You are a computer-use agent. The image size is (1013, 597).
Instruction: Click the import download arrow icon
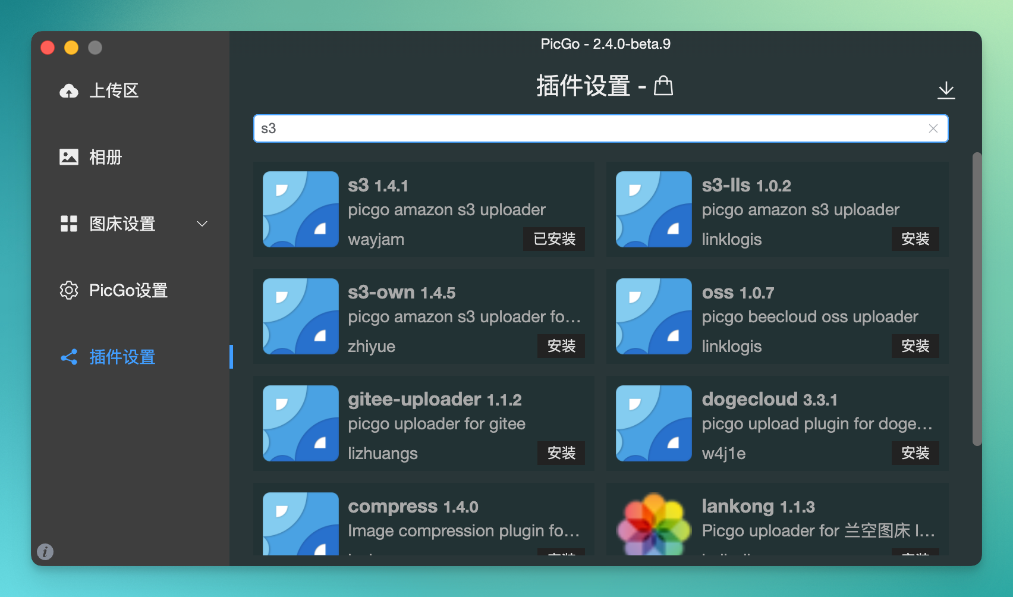click(x=946, y=90)
